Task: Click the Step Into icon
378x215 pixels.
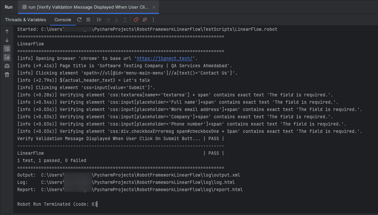Action: click(116, 20)
